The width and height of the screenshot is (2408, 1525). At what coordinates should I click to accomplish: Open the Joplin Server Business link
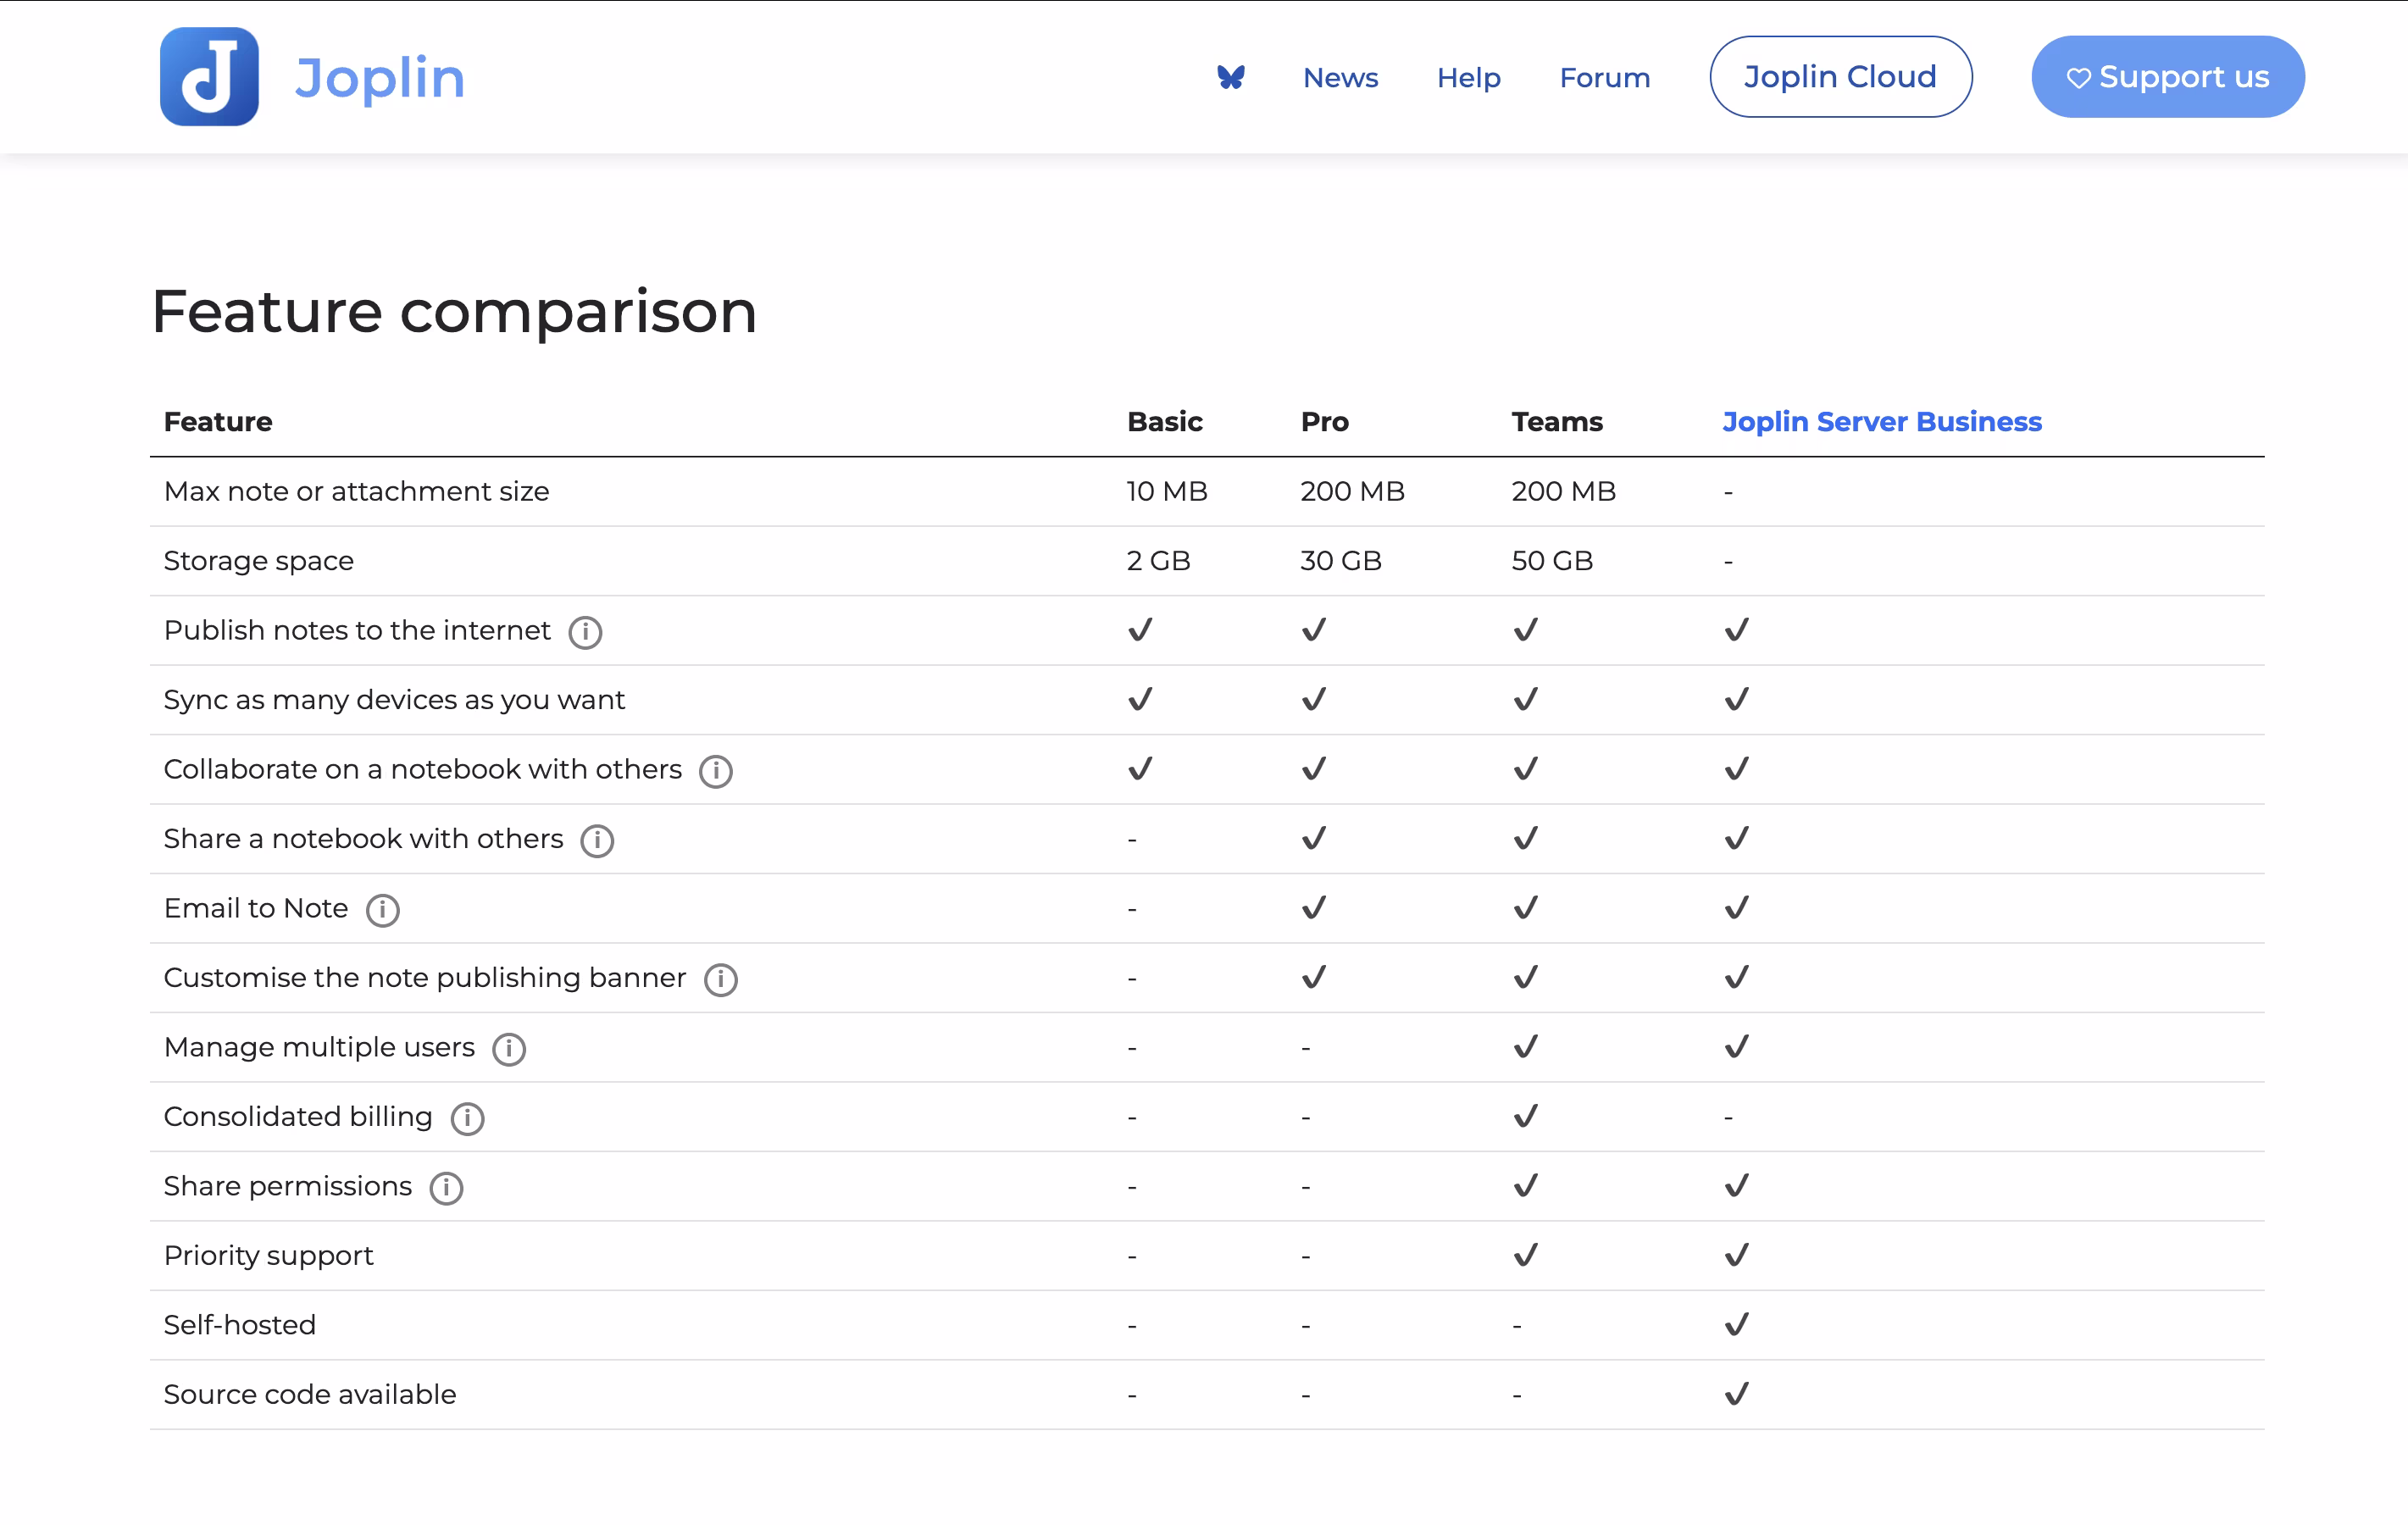1881,422
